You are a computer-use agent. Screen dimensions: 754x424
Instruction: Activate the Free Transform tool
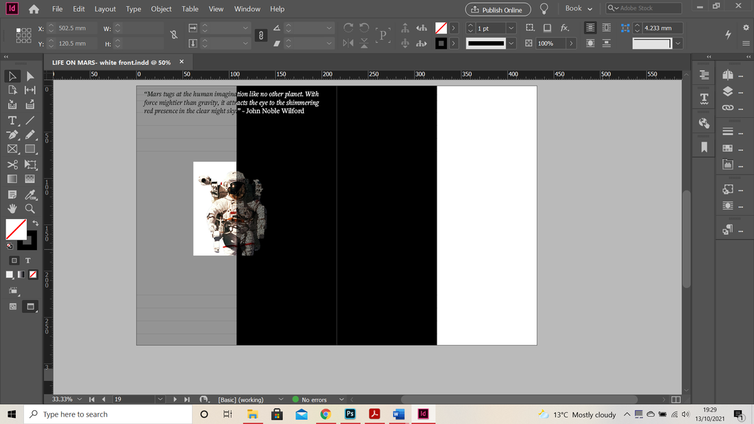tap(30, 164)
